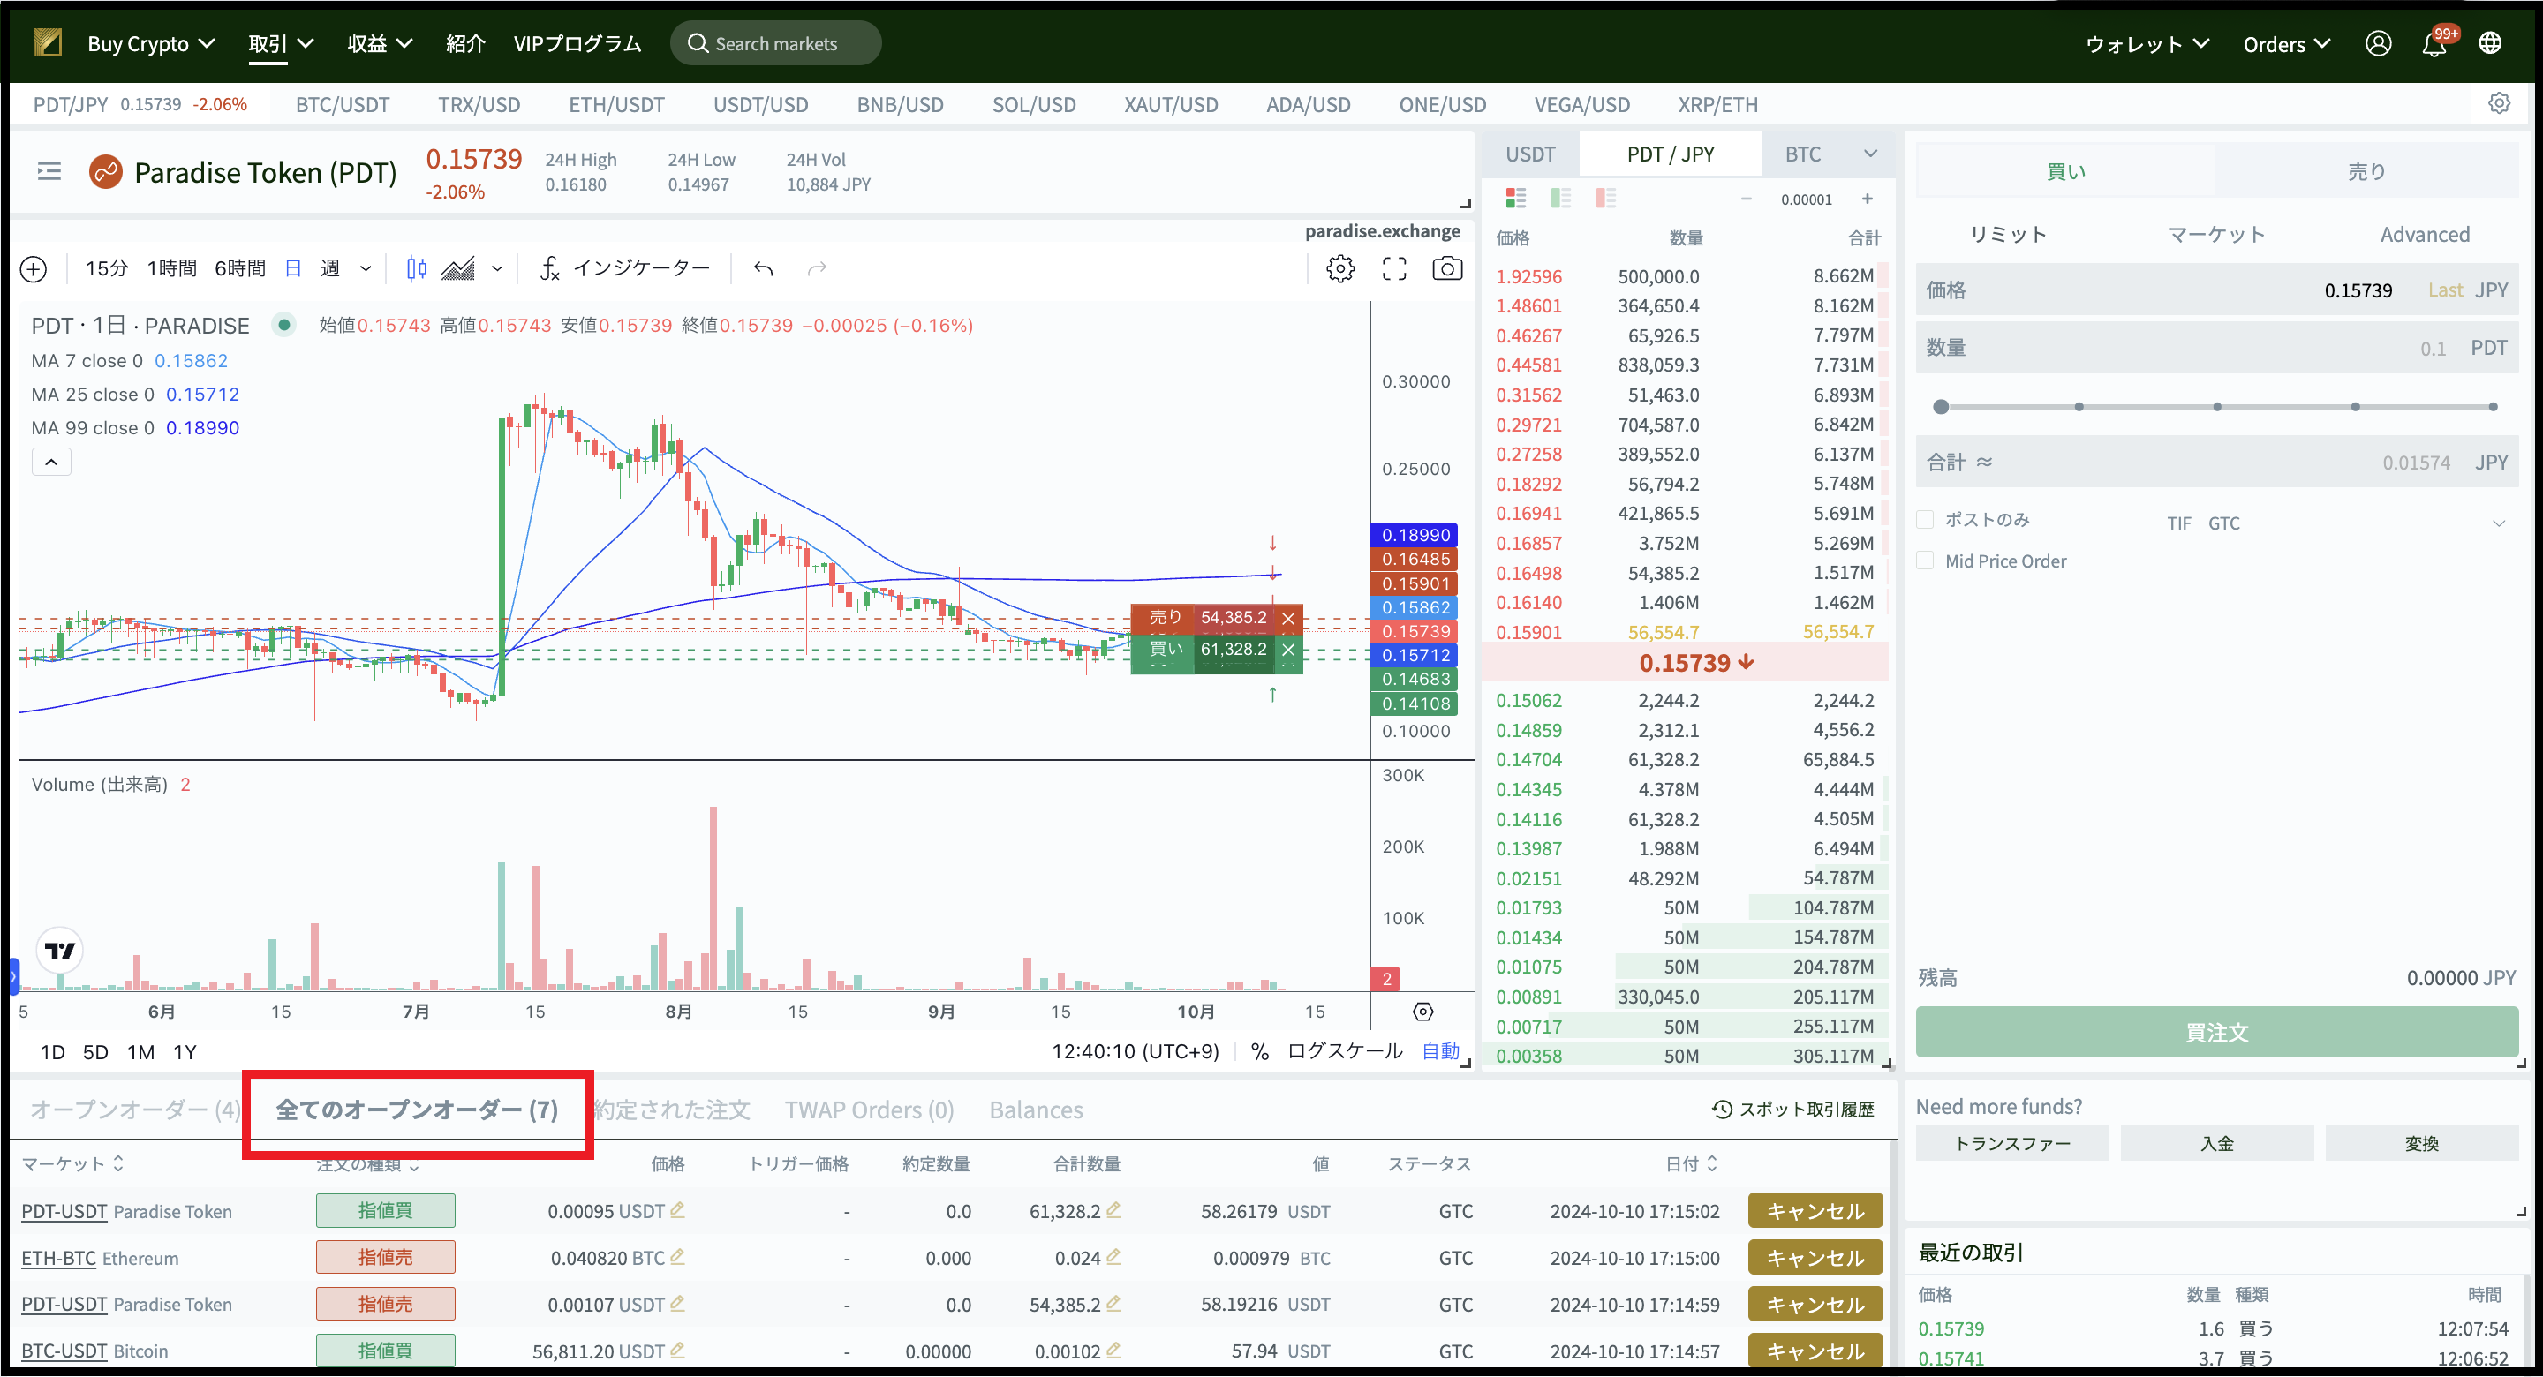Screen dimensions: 2543x1377
Task: Cancel the ETH-BTC order row
Action: [1815, 1258]
